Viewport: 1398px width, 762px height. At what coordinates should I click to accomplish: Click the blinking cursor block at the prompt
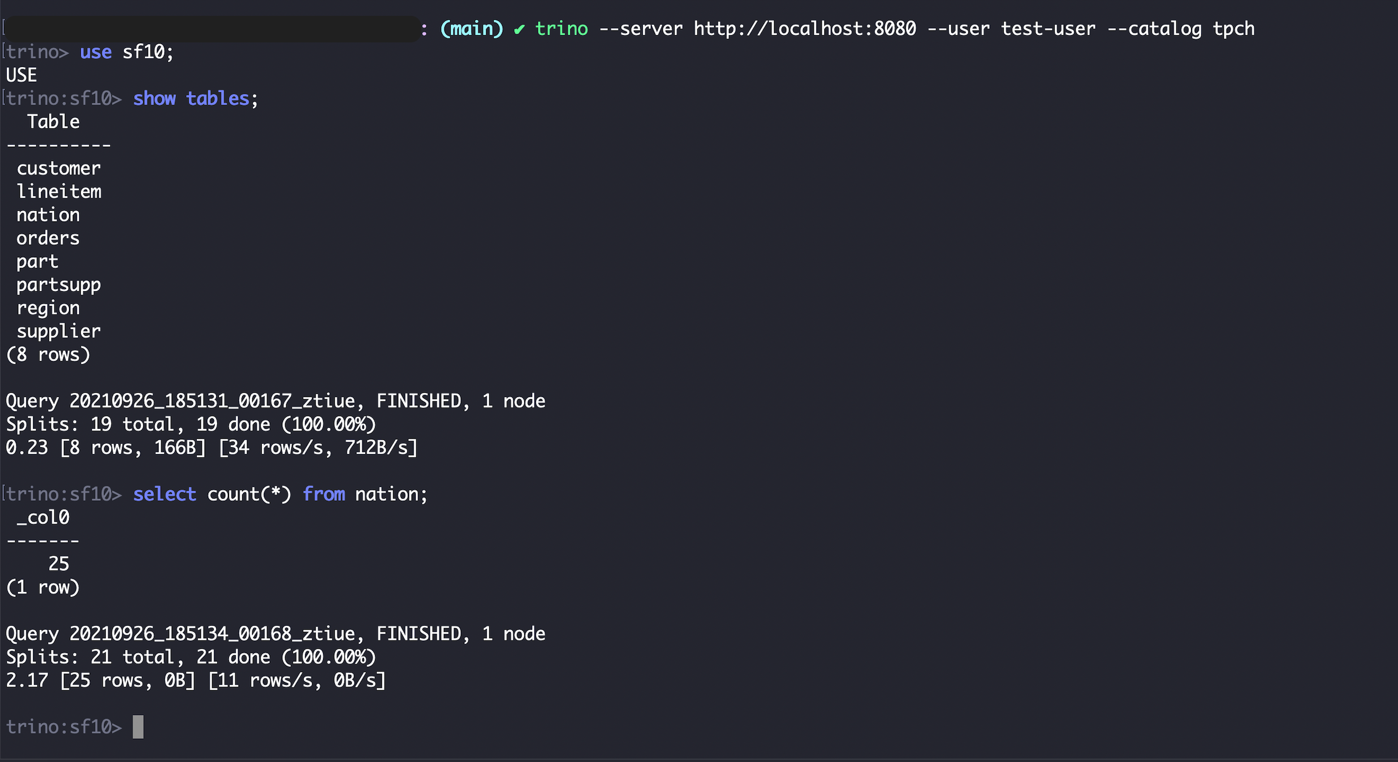click(x=138, y=726)
